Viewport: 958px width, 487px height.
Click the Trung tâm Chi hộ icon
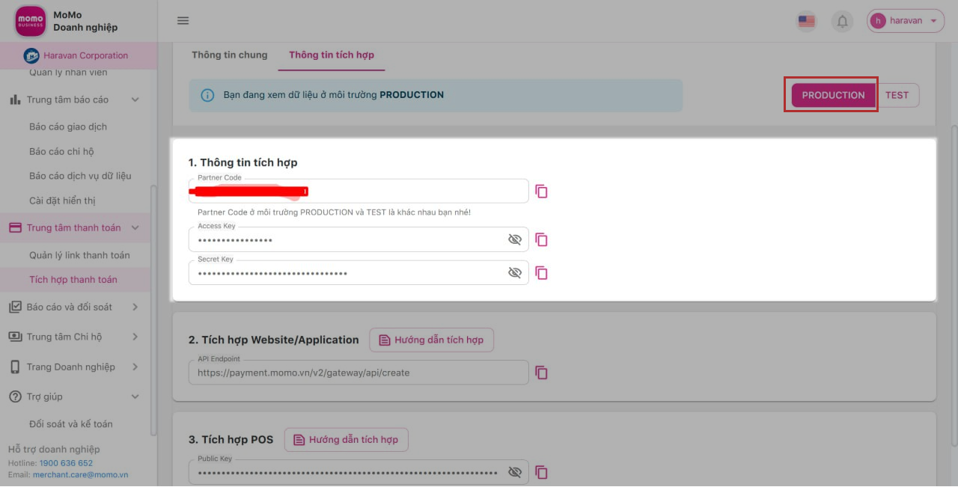[15, 337]
